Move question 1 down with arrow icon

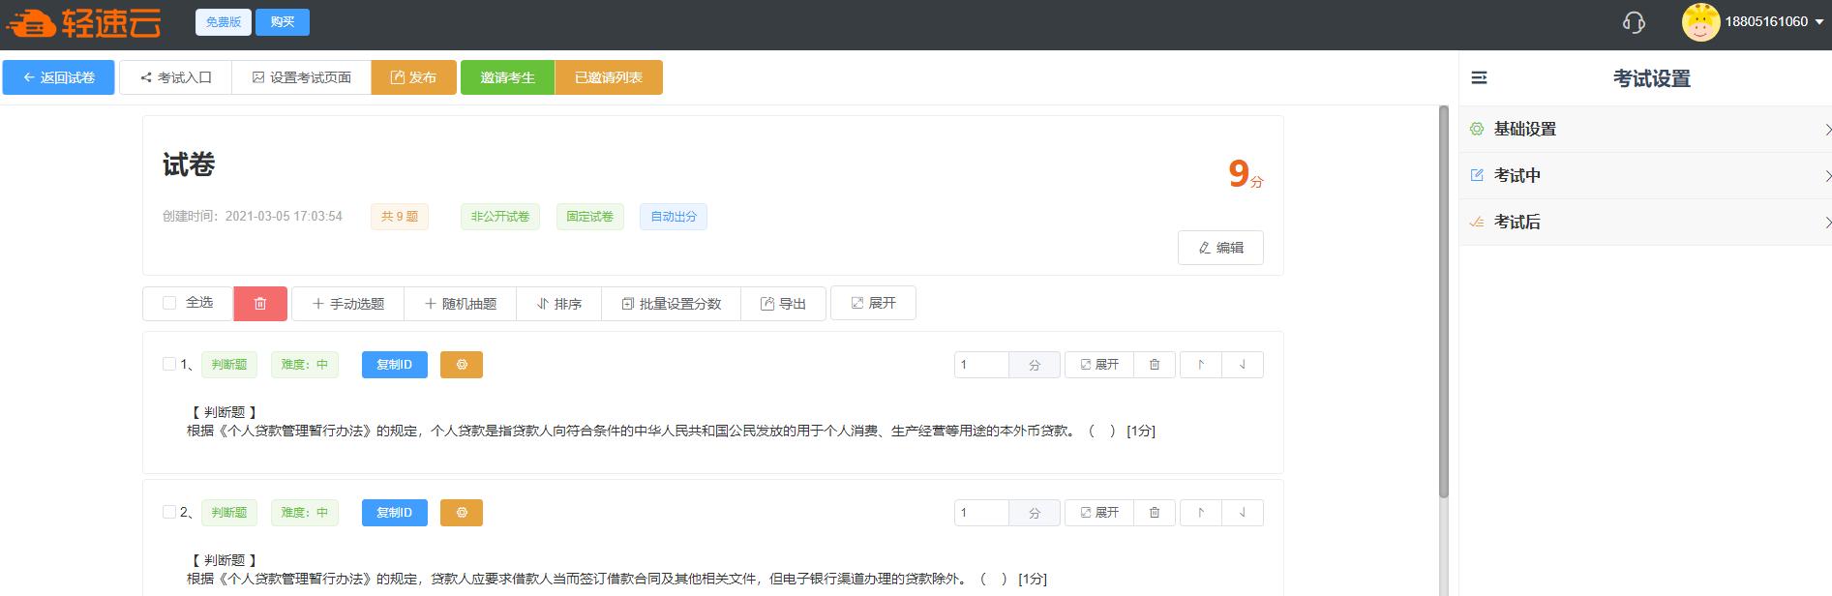tap(1243, 365)
